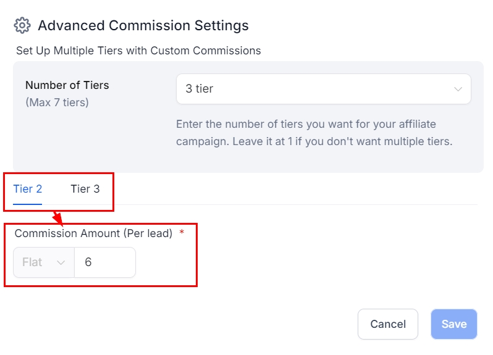Viewport: 493px width, 355px height.
Task: Click the chevron arrow next to Flat
Action: tap(61, 262)
